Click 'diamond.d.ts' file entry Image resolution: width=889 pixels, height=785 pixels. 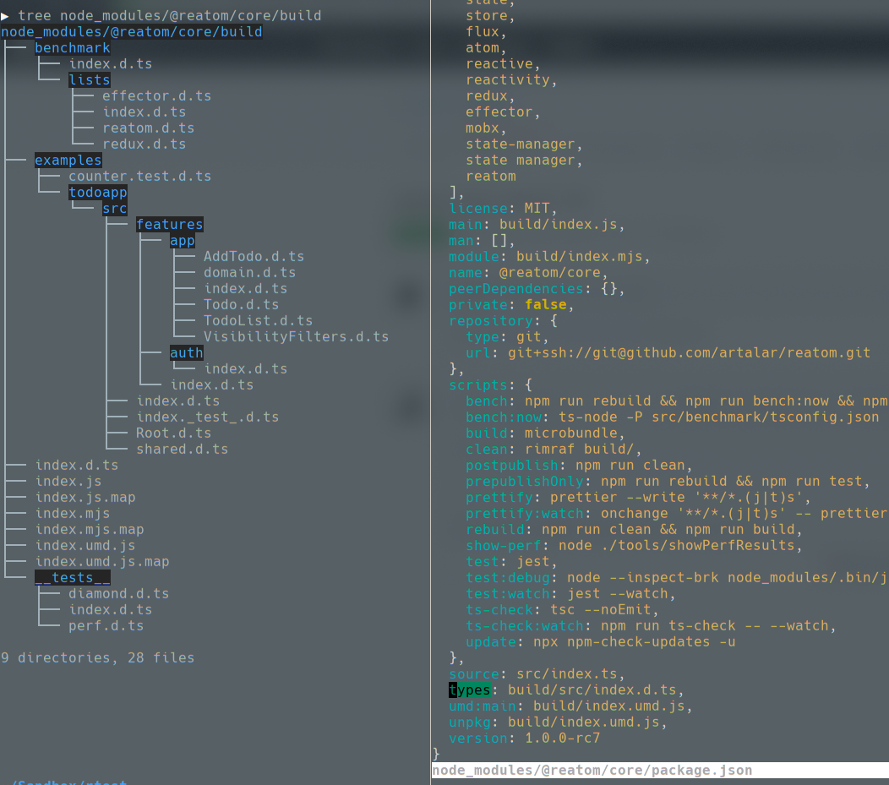point(118,593)
